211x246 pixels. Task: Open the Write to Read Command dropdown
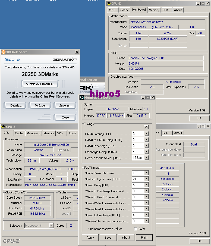(x=146, y=197)
